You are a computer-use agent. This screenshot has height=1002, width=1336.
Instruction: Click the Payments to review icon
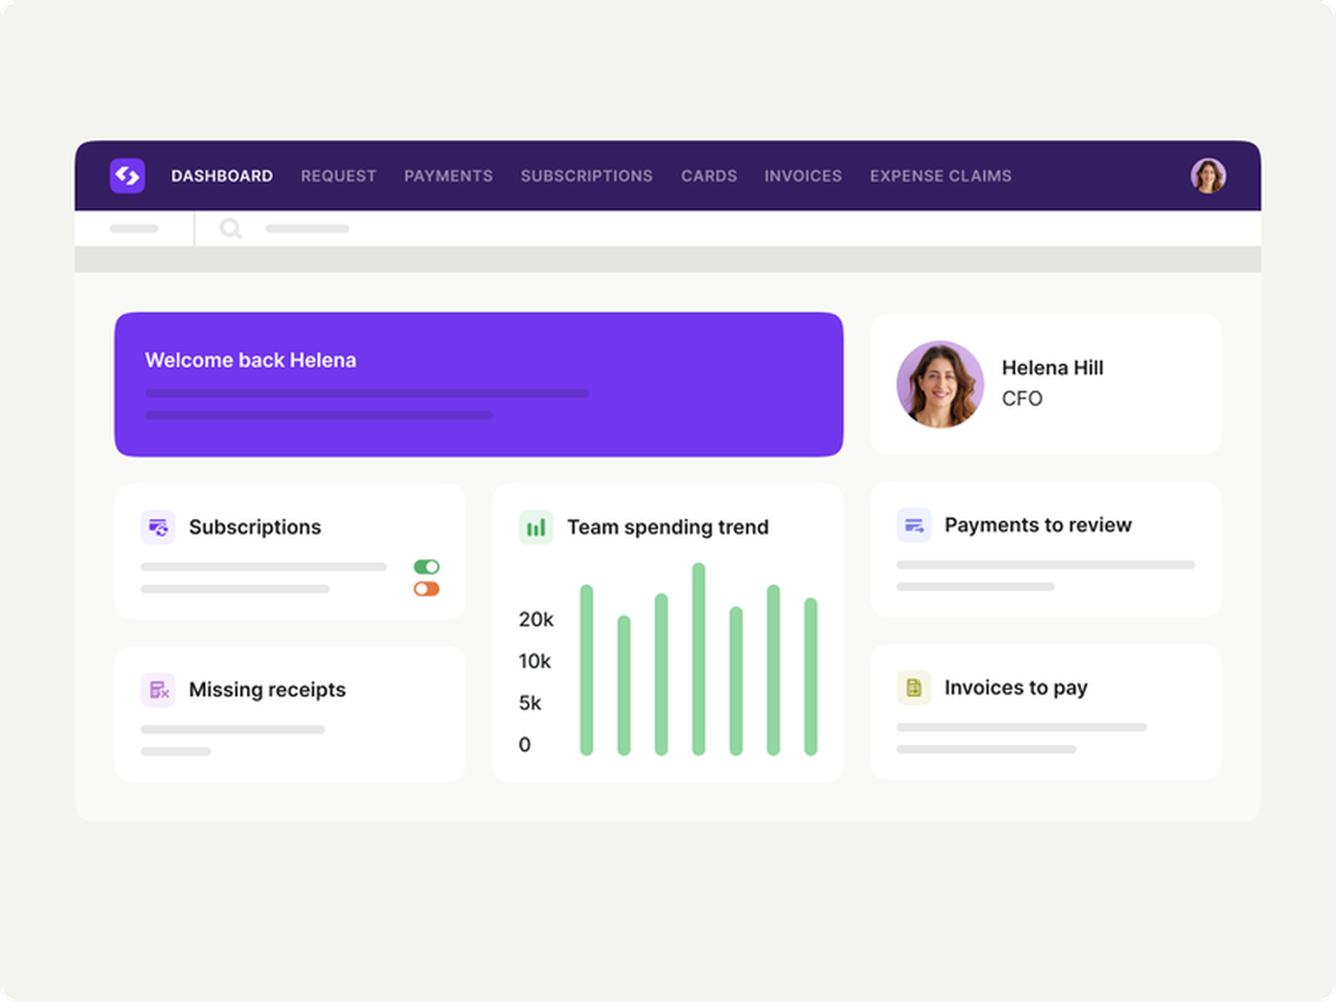[913, 526]
